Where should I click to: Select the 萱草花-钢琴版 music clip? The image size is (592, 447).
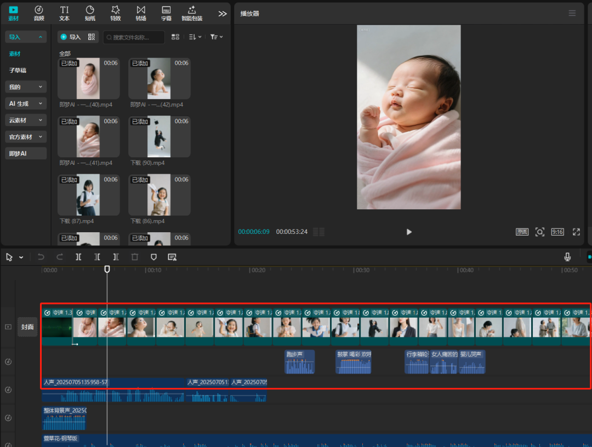pyautogui.click(x=316, y=440)
